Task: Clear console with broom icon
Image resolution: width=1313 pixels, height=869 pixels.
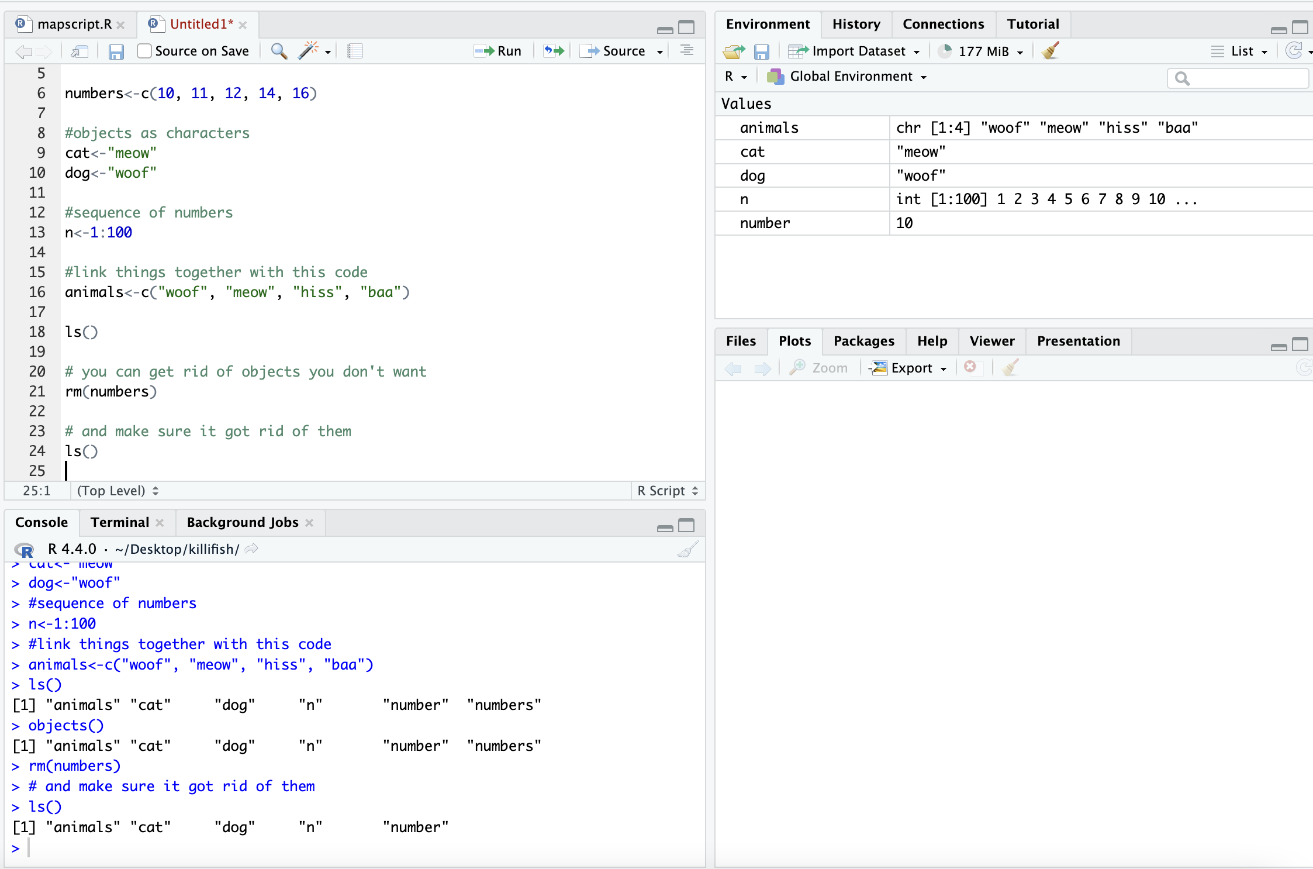Action: tap(687, 549)
